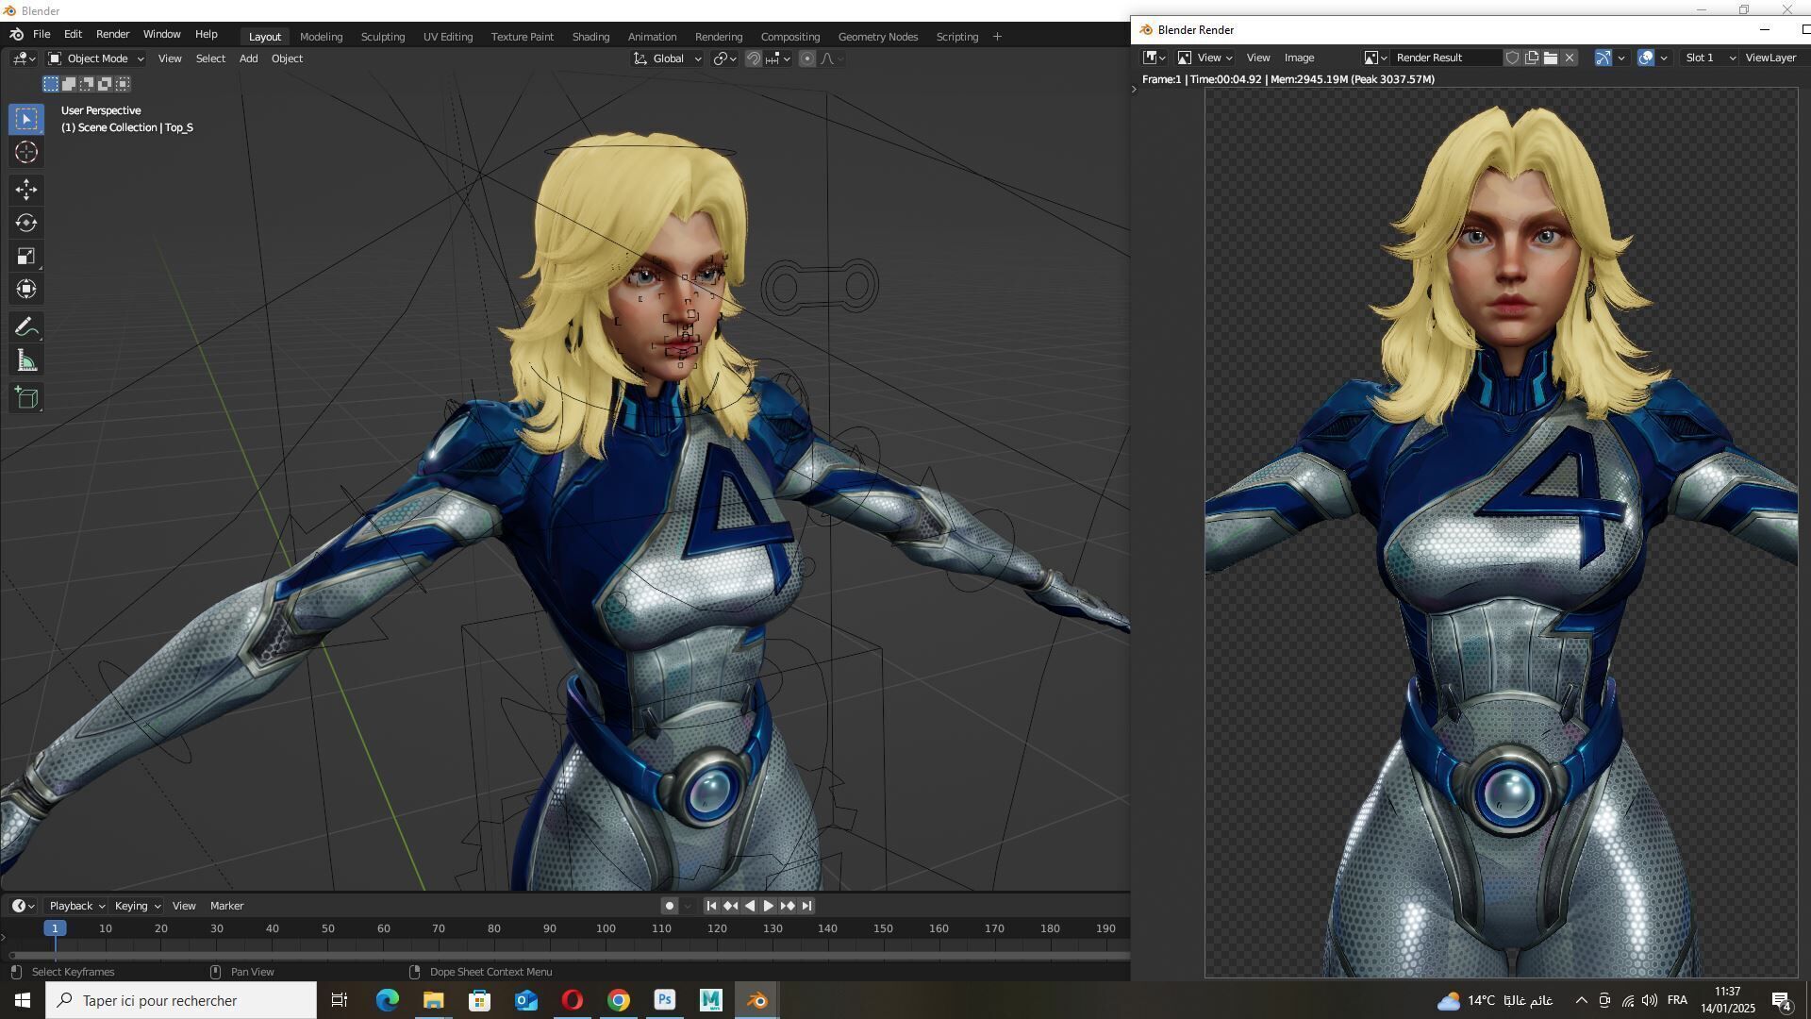The image size is (1811, 1019).
Task: Switch to the Sculpting workspace tab
Action: (x=383, y=37)
